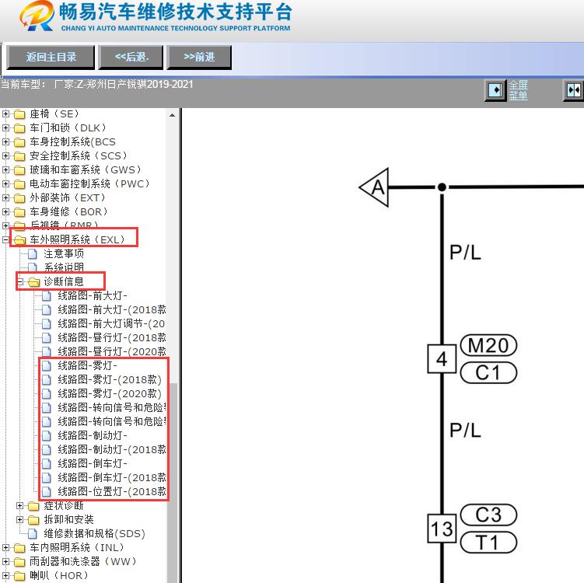Select the 座椅（SE）tree item
The height and width of the screenshot is (583, 584).
[x=54, y=114]
